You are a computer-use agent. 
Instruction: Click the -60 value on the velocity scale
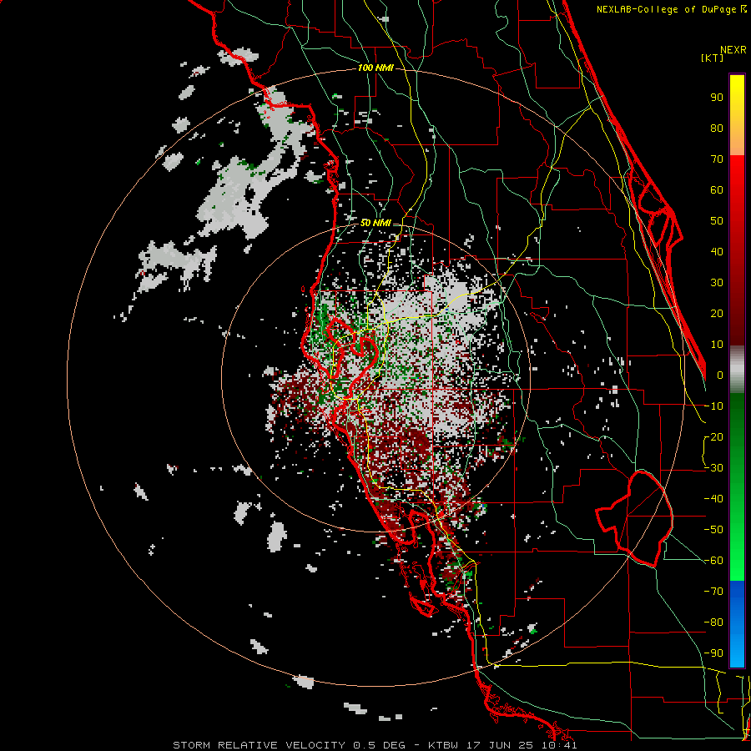tap(714, 561)
